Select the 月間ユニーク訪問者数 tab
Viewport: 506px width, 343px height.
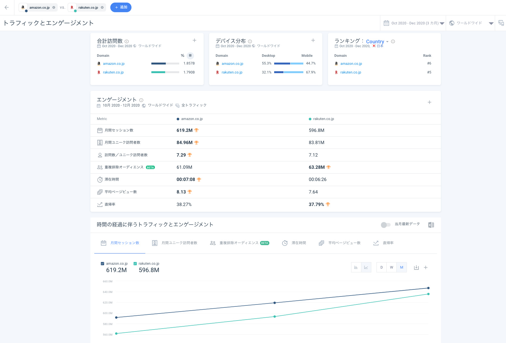[175, 243]
